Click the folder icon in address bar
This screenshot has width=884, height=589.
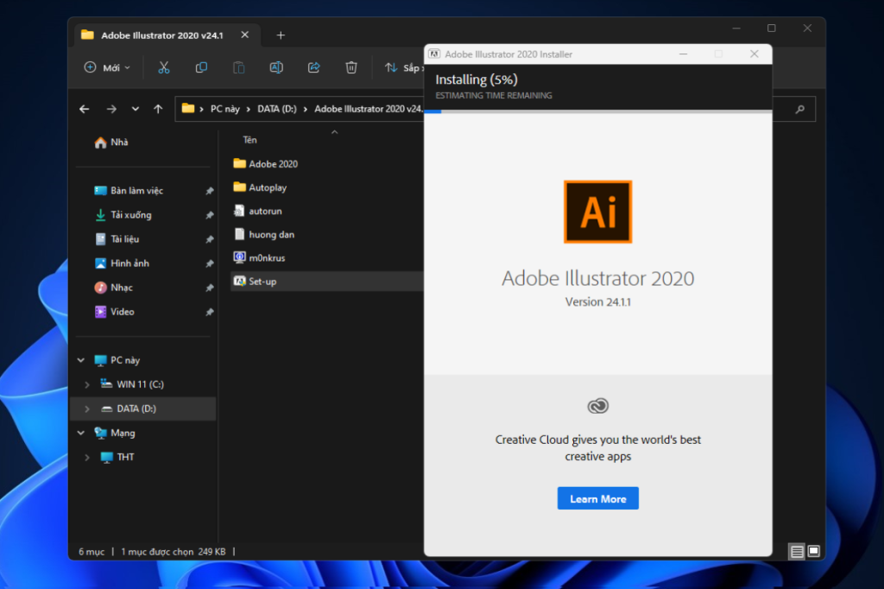pos(188,108)
